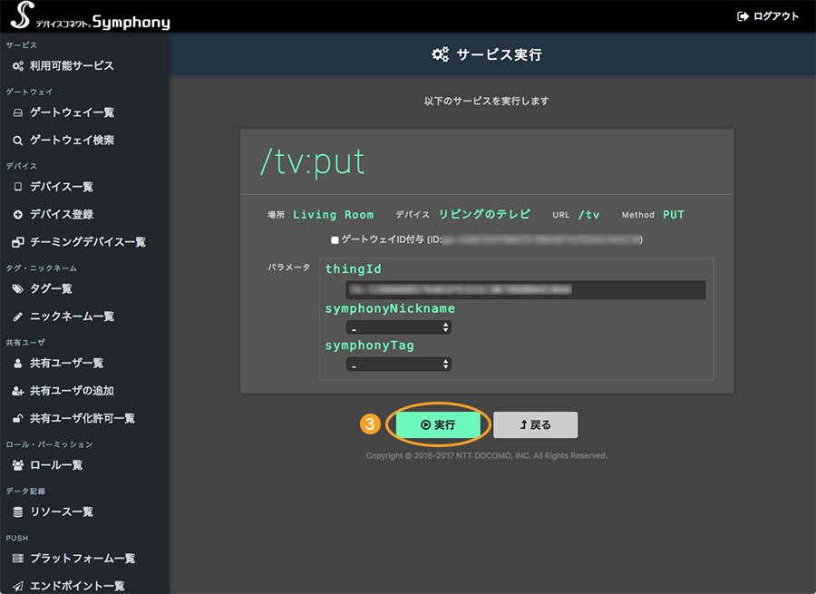
Task: Open the symphonyNickname dropdown
Action: tap(399, 327)
